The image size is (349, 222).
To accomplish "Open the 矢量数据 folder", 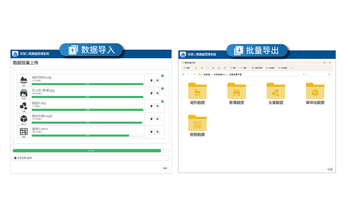I will tap(275, 92).
